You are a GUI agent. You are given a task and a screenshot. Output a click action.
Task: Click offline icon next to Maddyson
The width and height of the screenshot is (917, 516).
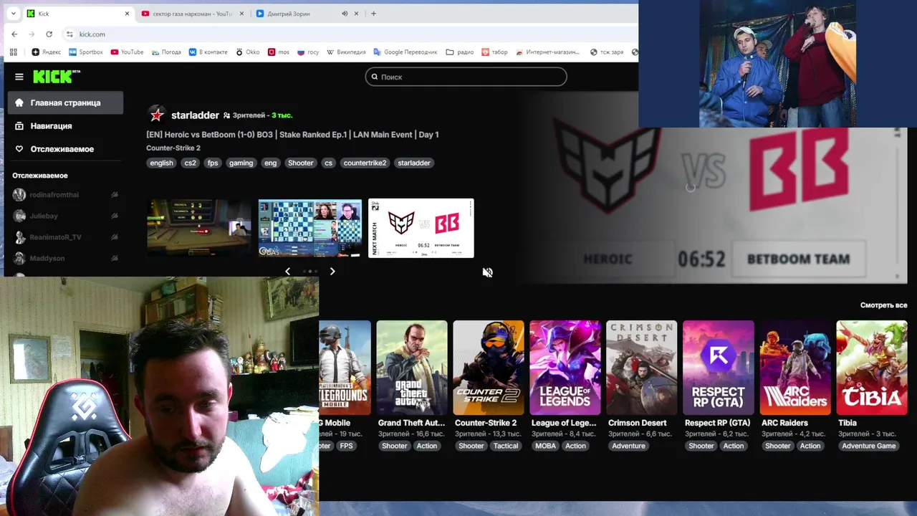click(x=115, y=258)
